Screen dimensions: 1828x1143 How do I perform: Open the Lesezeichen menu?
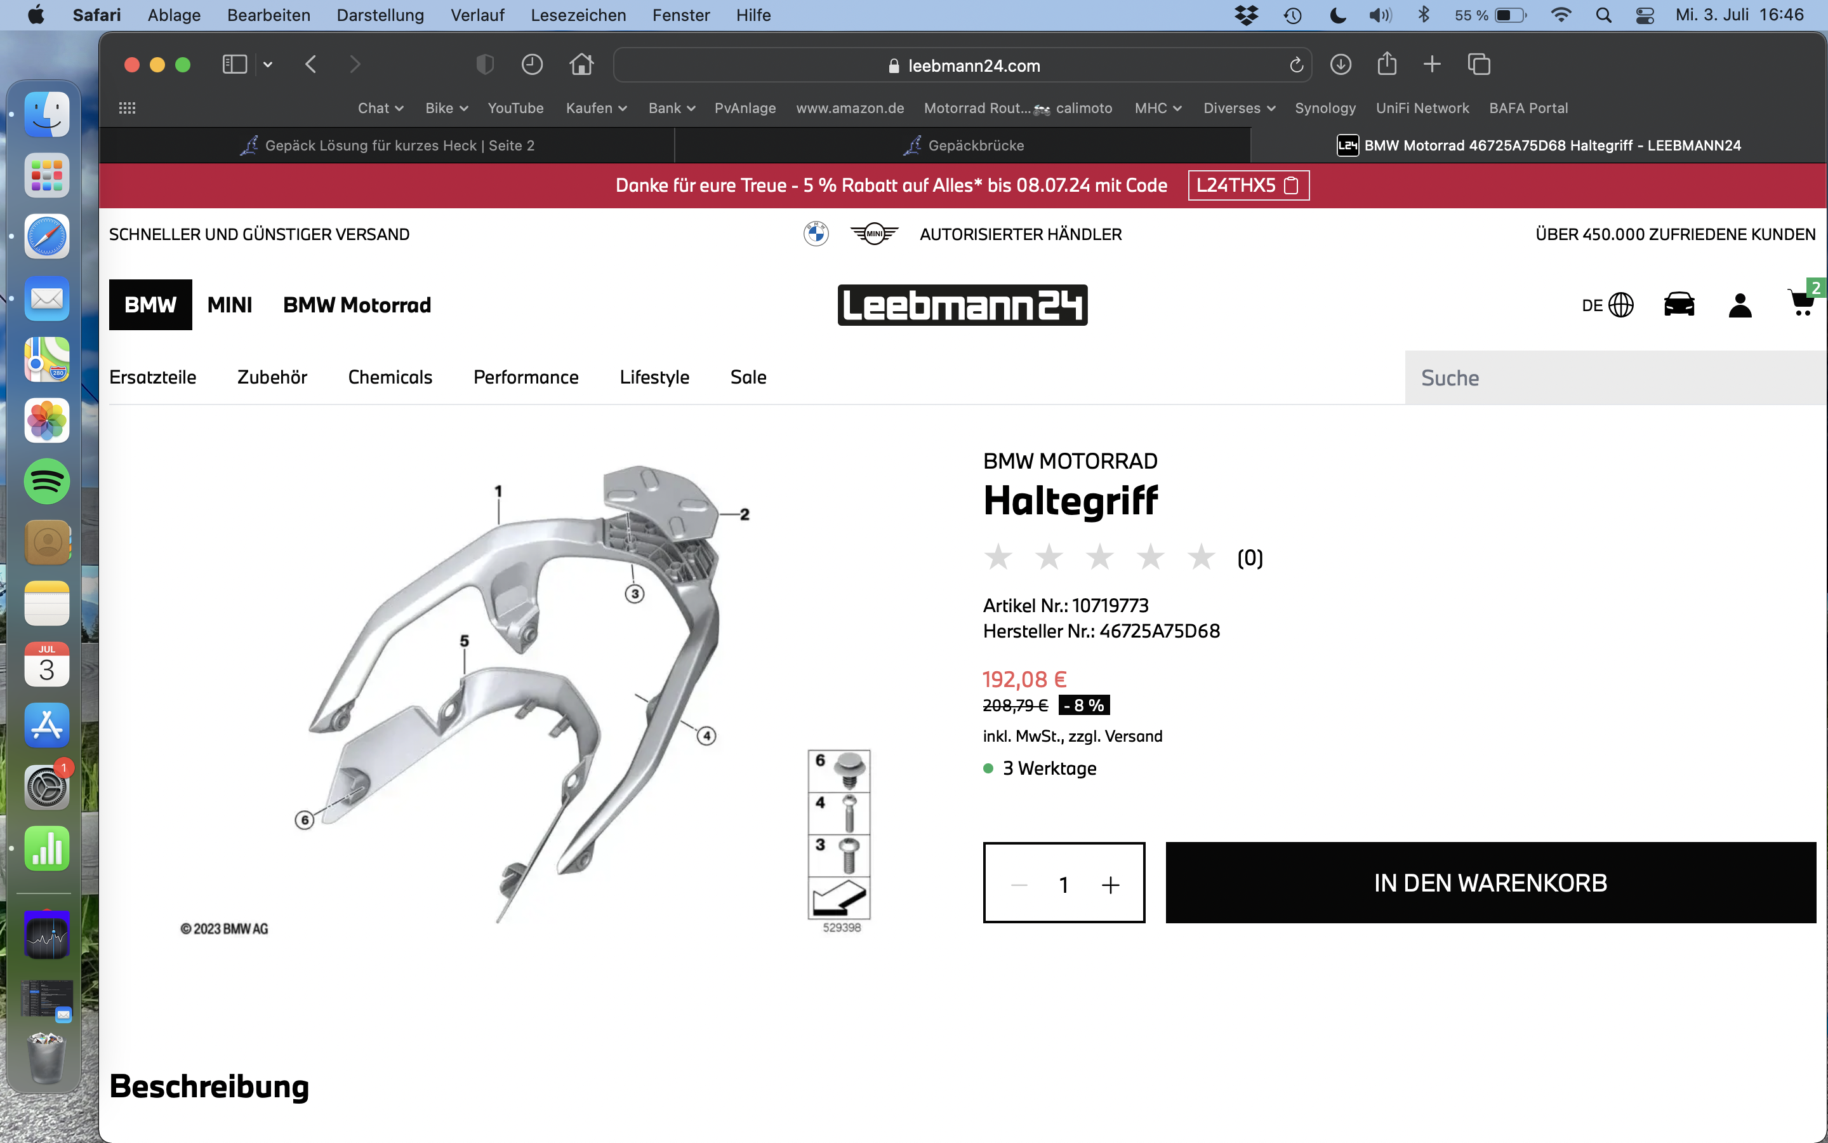click(578, 15)
